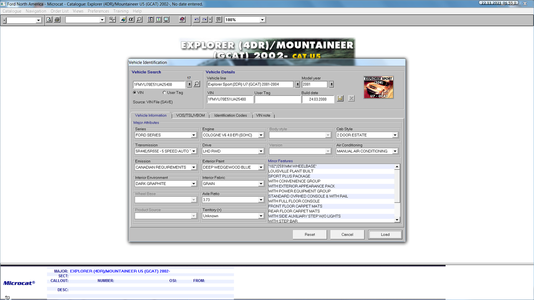Open the Order List menu
Viewport: 534px width, 300px height.
(60, 11)
